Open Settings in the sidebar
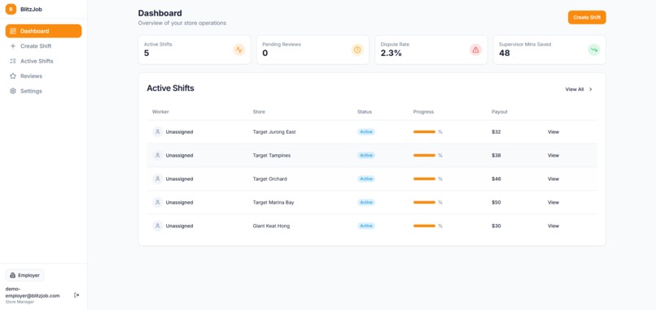656x310 pixels. click(x=43, y=91)
